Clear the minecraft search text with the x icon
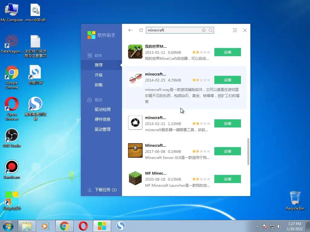310x232 pixels. click(x=204, y=30)
